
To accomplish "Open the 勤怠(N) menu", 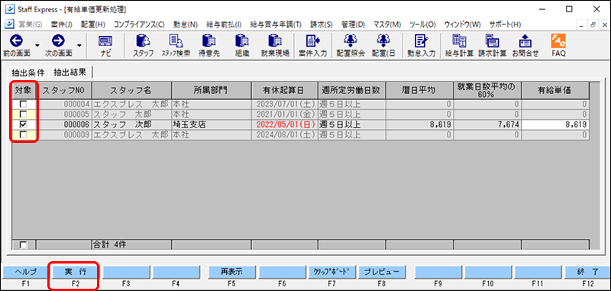I will [x=186, y=24].
